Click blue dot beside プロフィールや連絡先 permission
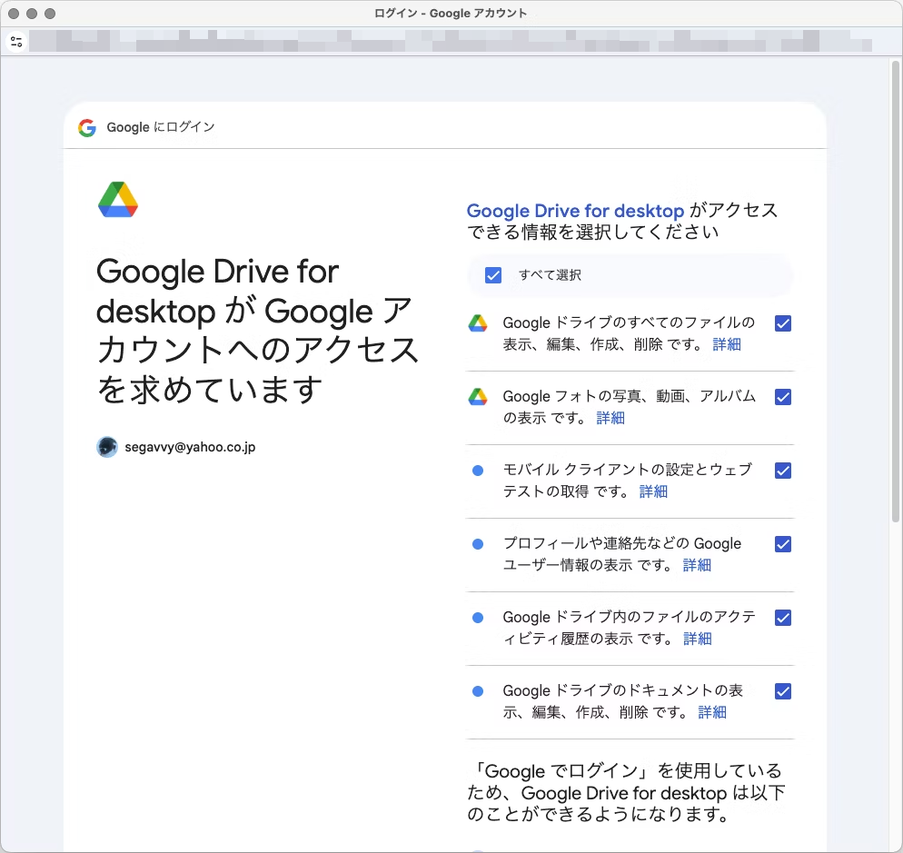The width and height of the screenshot is (903, 853). pyautogui.click(x=478, y=544)
